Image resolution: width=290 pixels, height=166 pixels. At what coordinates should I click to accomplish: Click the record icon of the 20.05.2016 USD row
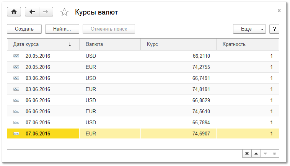point(16,56)
